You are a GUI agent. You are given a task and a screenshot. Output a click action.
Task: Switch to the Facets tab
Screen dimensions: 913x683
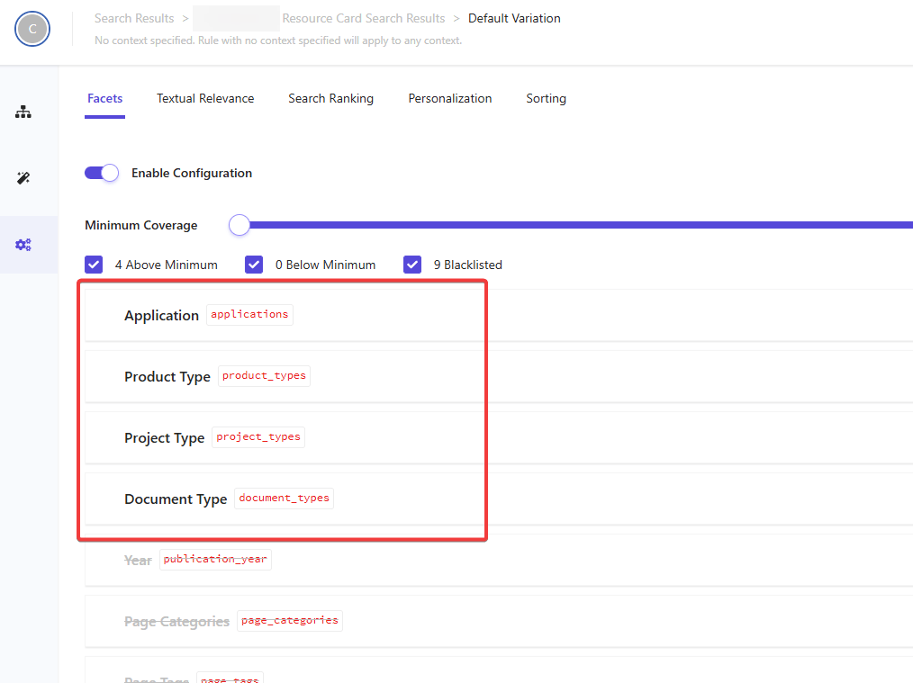pyautogui.click(x=104, y=99)
